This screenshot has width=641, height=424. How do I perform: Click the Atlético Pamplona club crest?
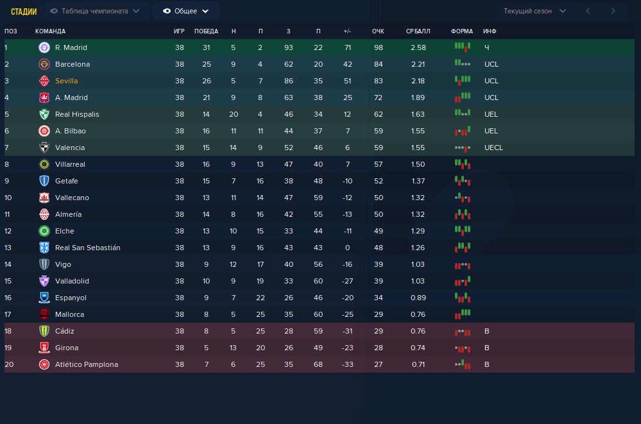44,364
